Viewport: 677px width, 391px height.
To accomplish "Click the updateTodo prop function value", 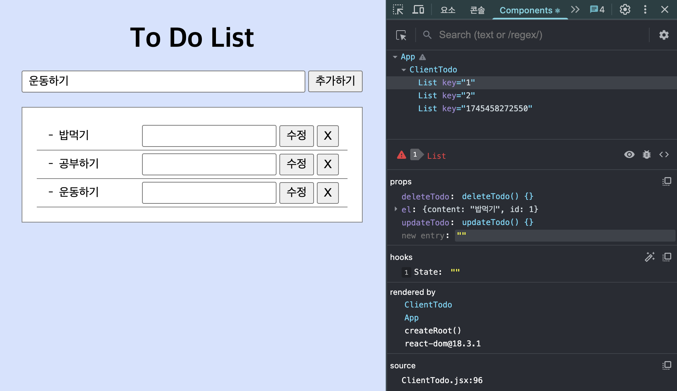I will pos(497,222).
